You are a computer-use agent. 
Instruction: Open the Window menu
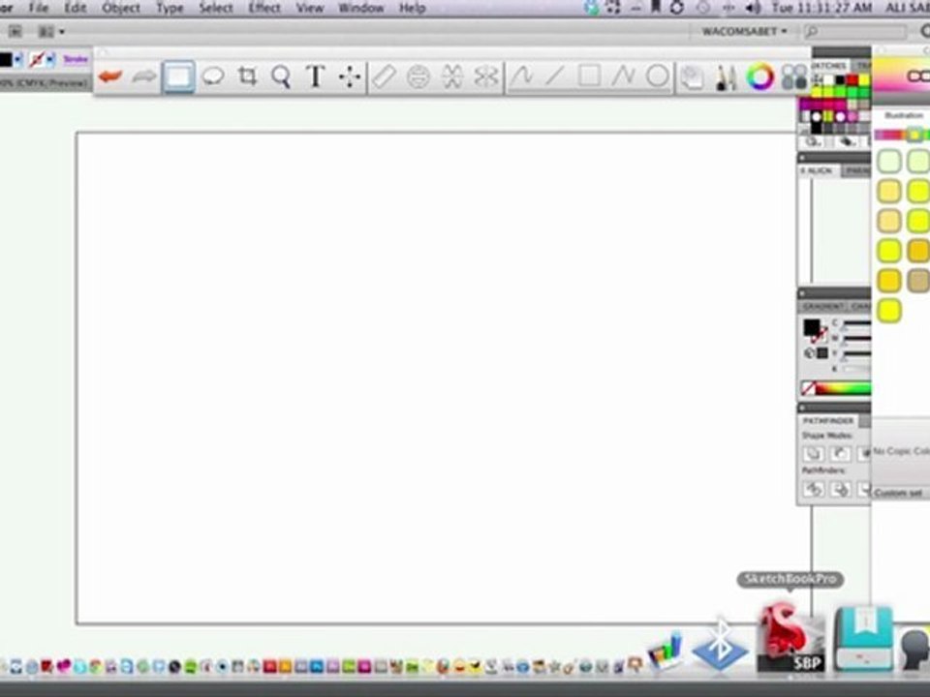pos(360,9)
